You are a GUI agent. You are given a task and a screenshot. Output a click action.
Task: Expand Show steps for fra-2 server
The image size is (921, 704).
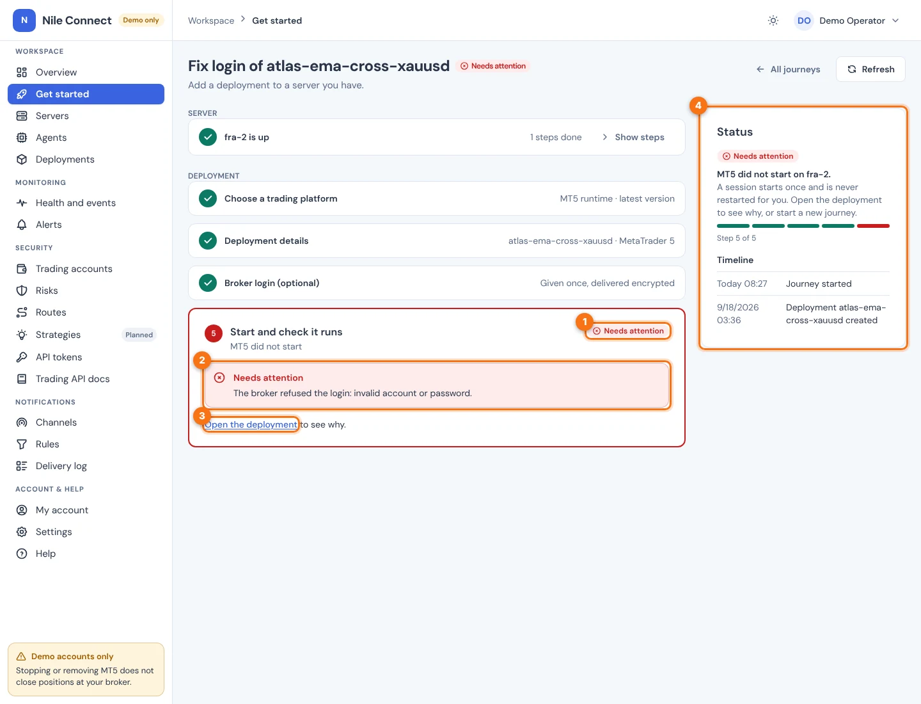tap(633, 137)
